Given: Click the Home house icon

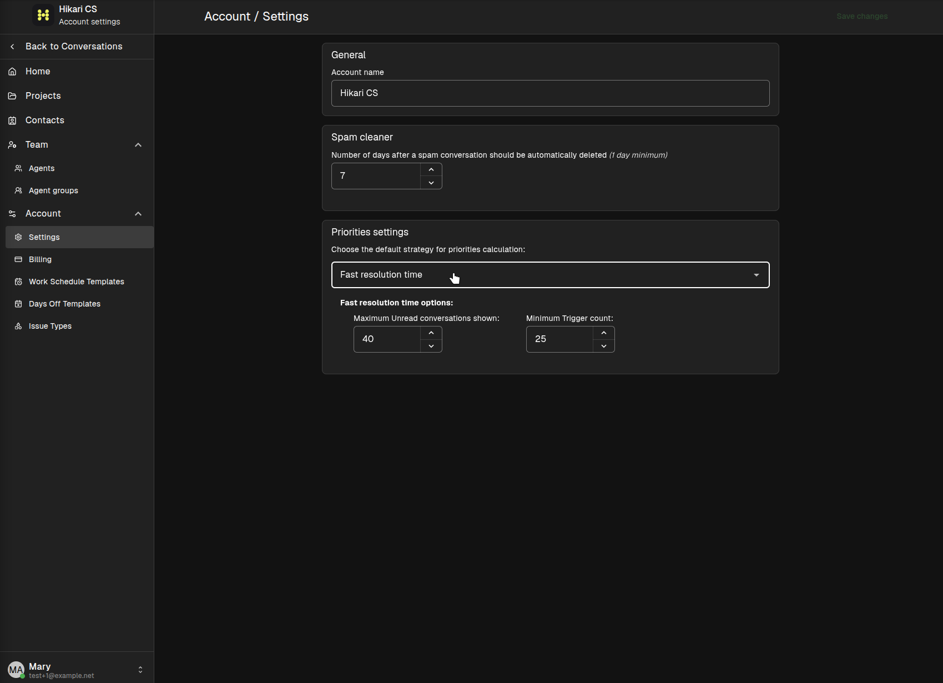Looking at the screenshot, I should coord(12,72).
